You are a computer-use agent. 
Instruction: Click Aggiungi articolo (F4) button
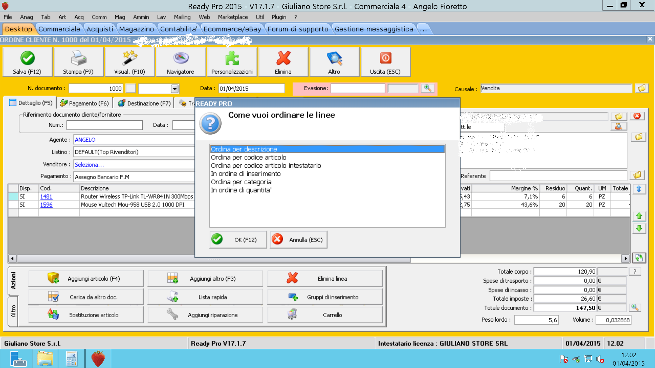tap(86, 278)
